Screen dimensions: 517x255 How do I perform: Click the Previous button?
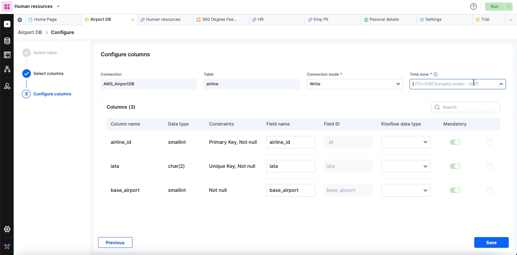(115, 242)
